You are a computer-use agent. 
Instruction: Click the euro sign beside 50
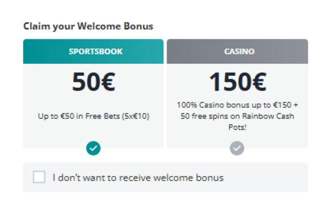click(108, 82)
